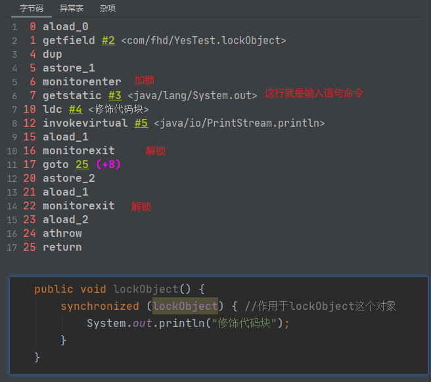
Task: Click the public keyword in code
Action: coord(54,289)
